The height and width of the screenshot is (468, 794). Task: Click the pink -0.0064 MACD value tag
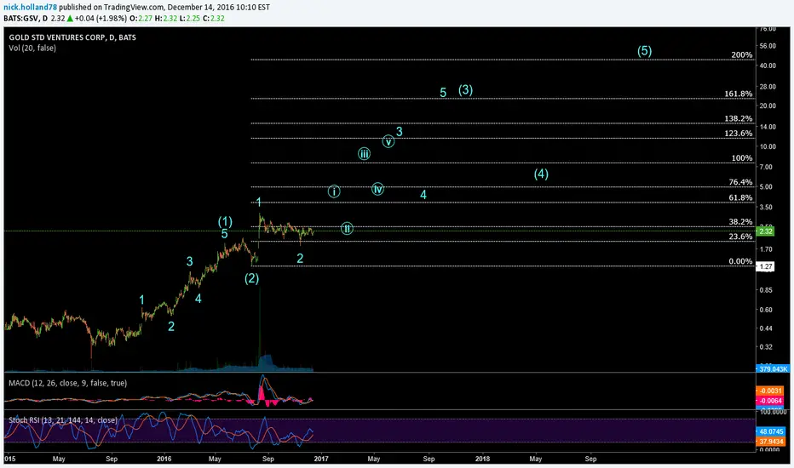tap(769, 401)
